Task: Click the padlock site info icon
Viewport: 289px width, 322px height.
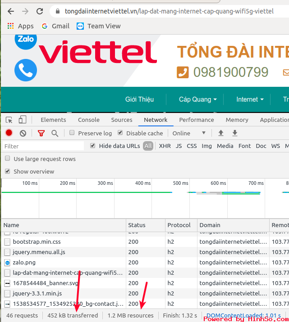Action: tap(58, 11)
